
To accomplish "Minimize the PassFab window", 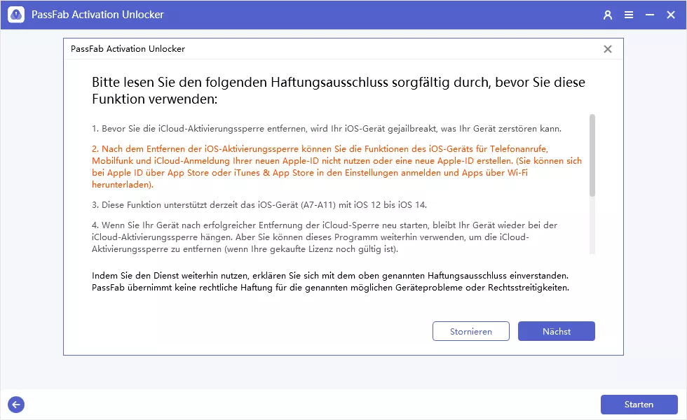I will [x=649, y=15].
